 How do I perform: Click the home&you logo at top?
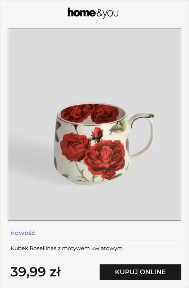(93, 13)
